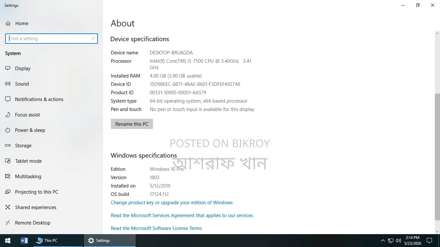Click the Device ID value
The height and width of the screenshot is (247, 440).
coord(195,84)
